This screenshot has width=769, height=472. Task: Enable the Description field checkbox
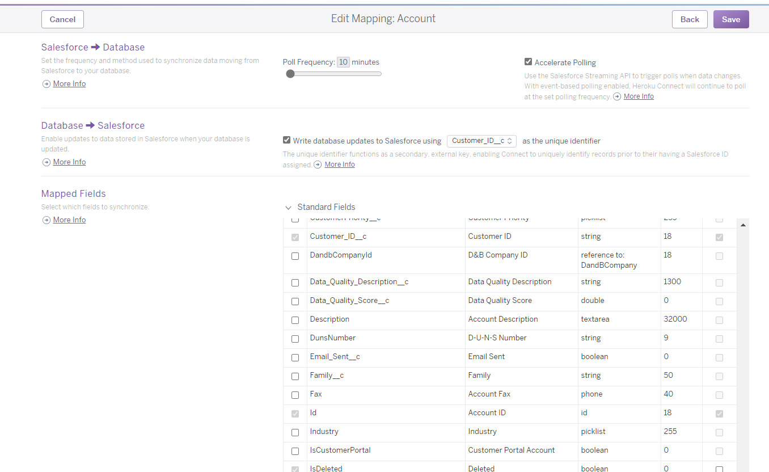295,320
